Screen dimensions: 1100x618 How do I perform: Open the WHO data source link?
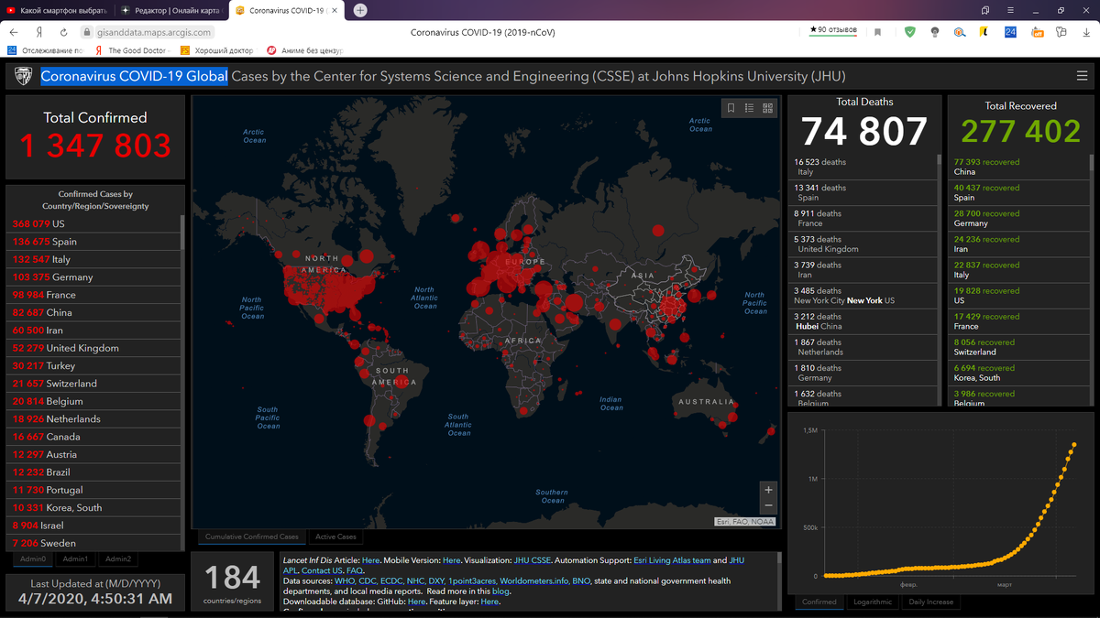point(344,581)
